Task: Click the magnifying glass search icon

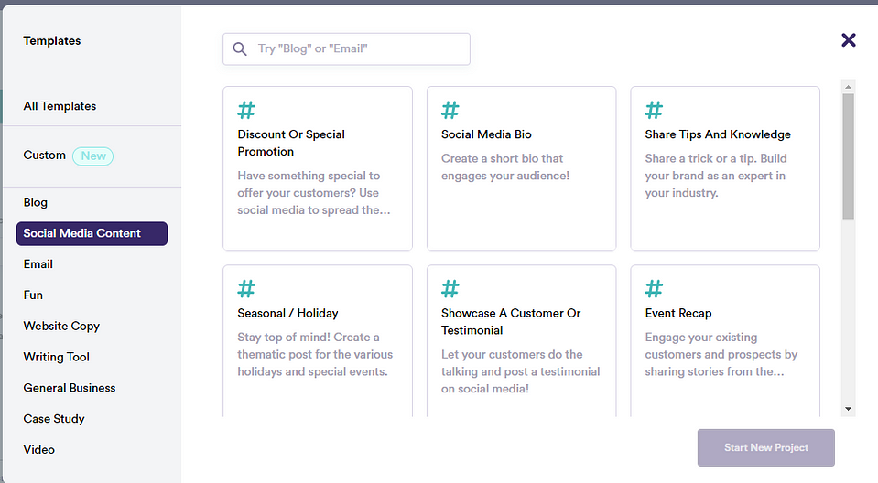Action: point(240,49)
